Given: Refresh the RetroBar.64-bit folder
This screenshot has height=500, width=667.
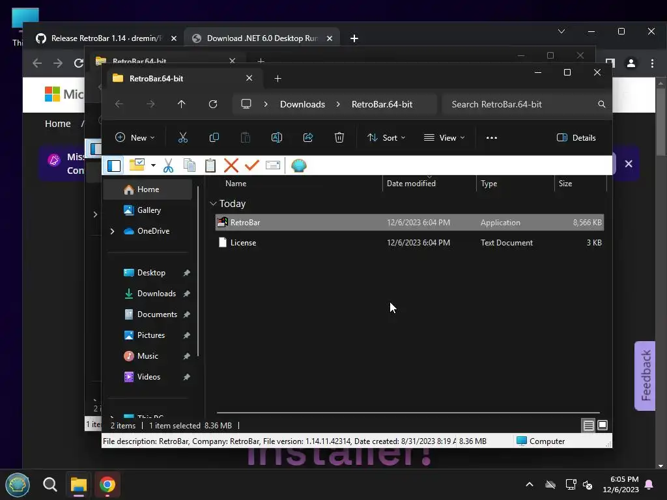Looking at the screenshot, I should click(x=213, y=104).
